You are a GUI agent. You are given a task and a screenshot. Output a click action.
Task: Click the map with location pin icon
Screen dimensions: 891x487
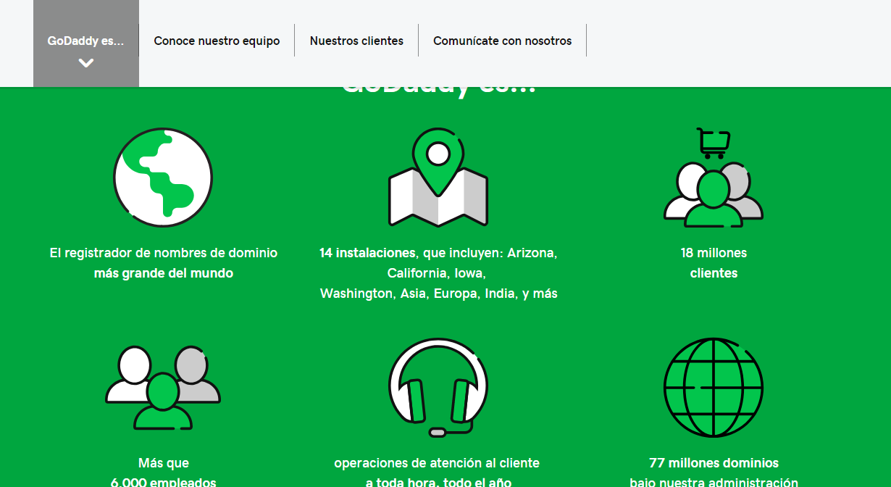(438, 177)
